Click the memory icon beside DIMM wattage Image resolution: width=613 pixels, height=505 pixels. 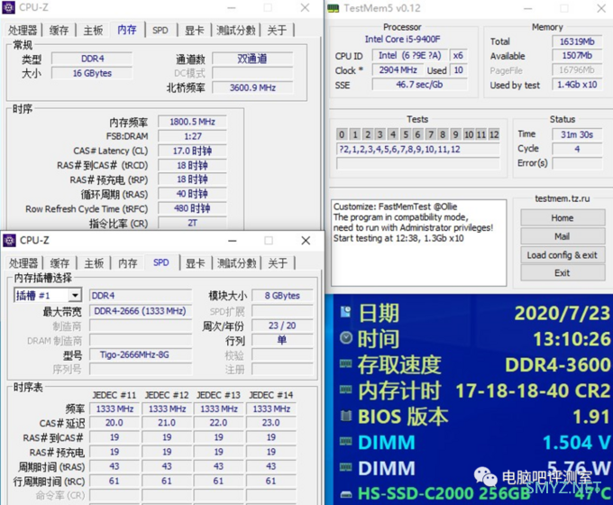345,466
